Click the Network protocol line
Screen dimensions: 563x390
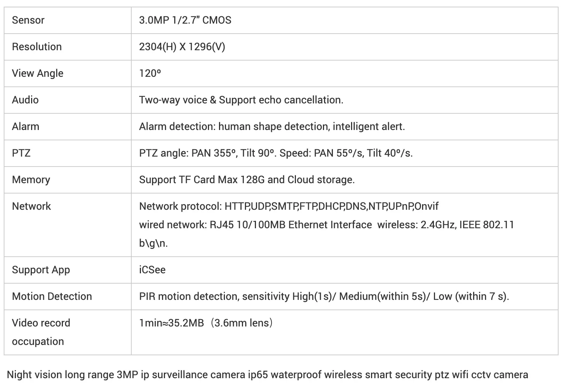coord(289,206)
